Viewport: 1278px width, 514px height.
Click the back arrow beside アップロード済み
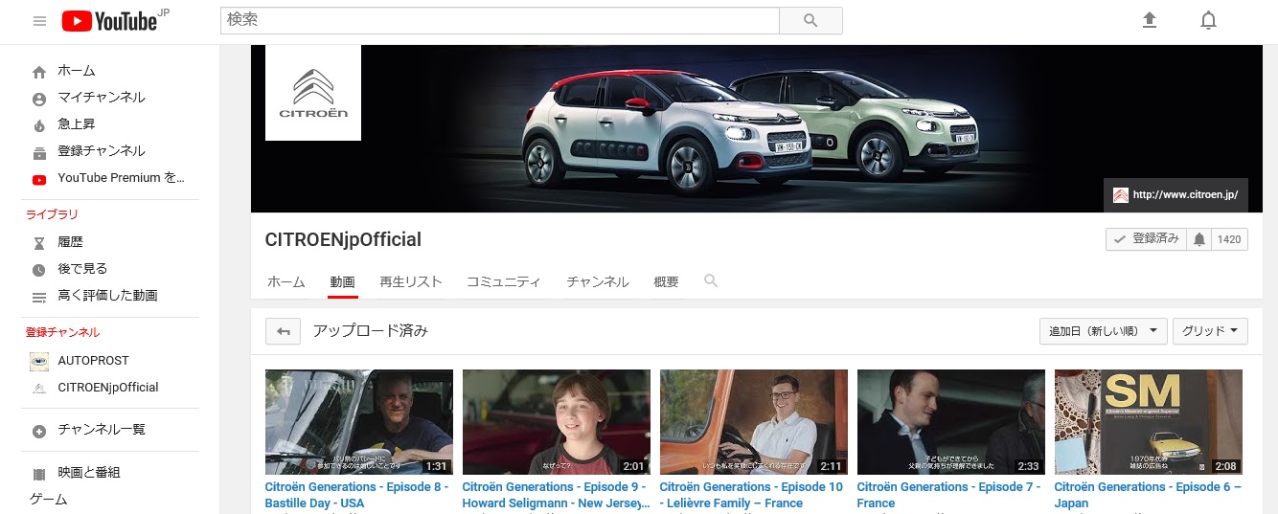tap(284, 331)
